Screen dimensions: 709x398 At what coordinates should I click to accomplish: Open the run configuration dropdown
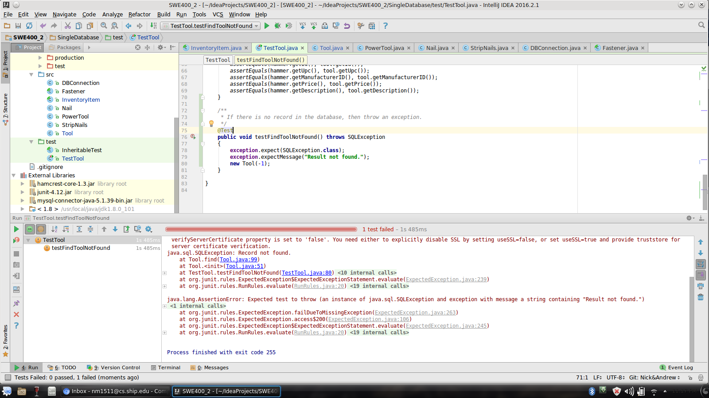point(210,26)
